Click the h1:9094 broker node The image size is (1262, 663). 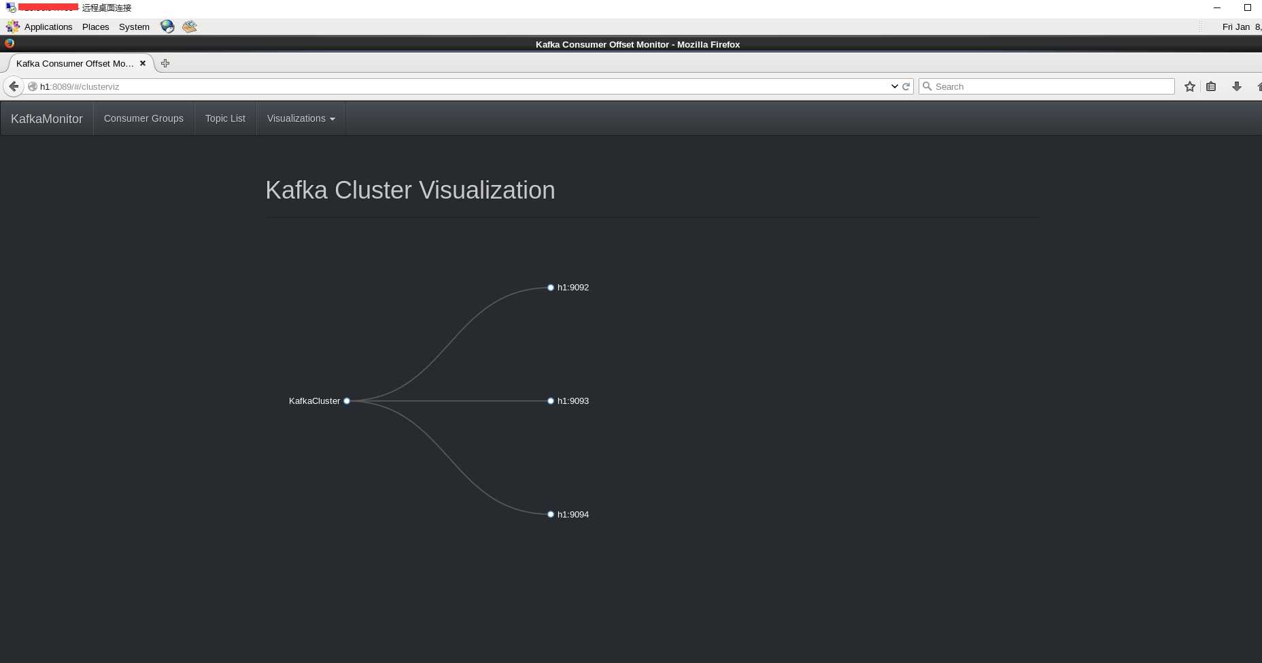[x=551, y=515]
